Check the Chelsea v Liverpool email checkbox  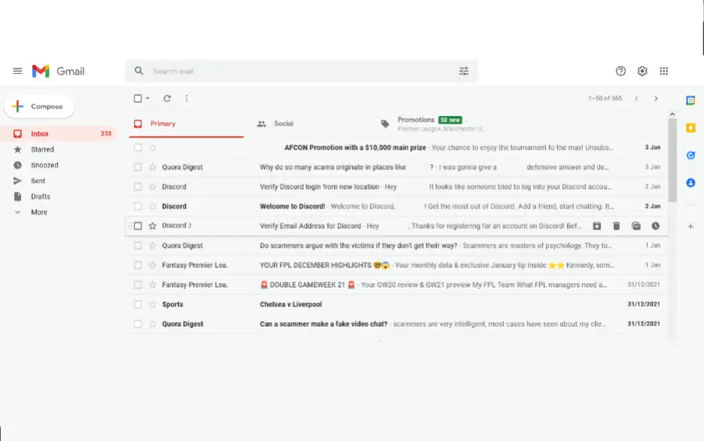[138, 305]
